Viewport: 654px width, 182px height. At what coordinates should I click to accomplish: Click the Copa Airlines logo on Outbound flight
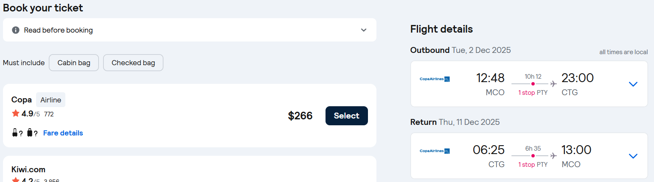(x=435, y=79)
